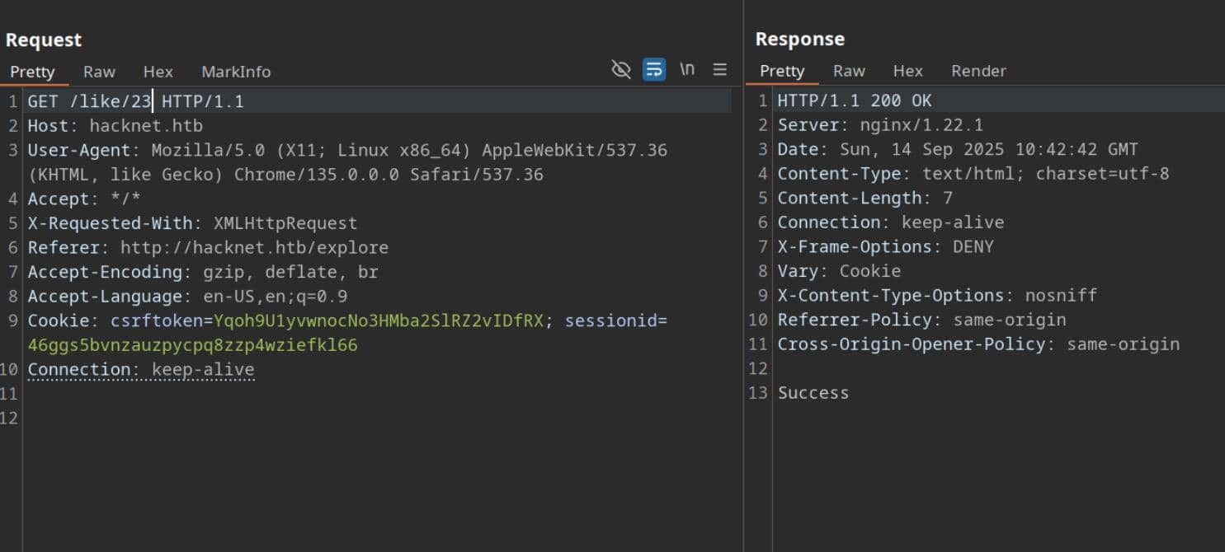Open the Response Render tab
The width and height of the screenshot is (1225, 552).
tap(978, 71)
